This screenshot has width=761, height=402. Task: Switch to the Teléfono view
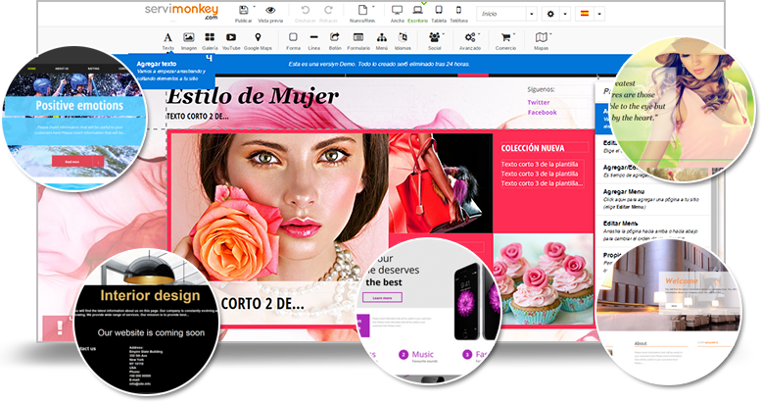[458, 10]
